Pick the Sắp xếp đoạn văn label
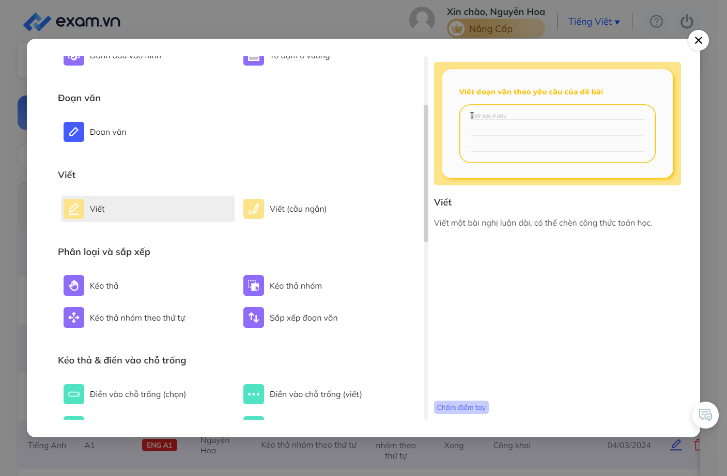 click(304, 318)
